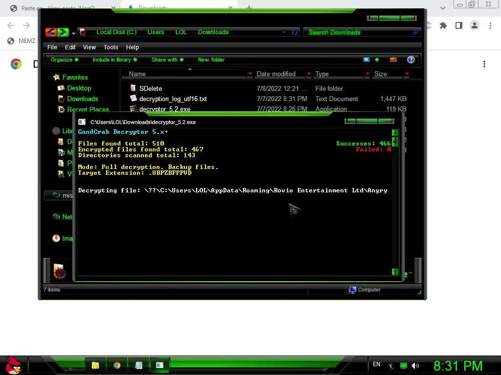Click the Downloads breadcrumb segment
The width and height of the screenshot is (501, 375).
point(213,32)
